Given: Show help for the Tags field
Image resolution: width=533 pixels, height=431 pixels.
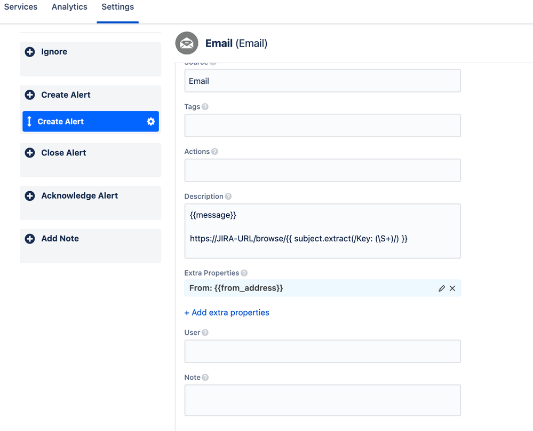Looking at the screenshot, I should click(205, 107).
